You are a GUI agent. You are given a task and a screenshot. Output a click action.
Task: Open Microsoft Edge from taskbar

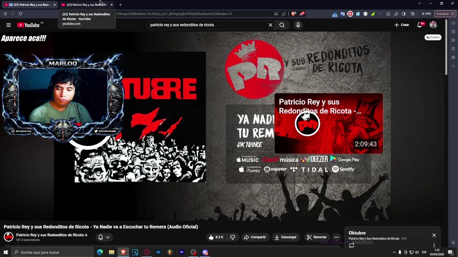tap(100, 252)
